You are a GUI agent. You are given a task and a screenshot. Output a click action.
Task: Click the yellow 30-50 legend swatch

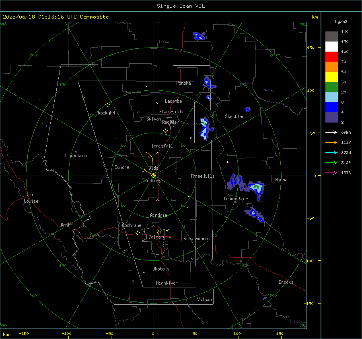coord(331,77)
